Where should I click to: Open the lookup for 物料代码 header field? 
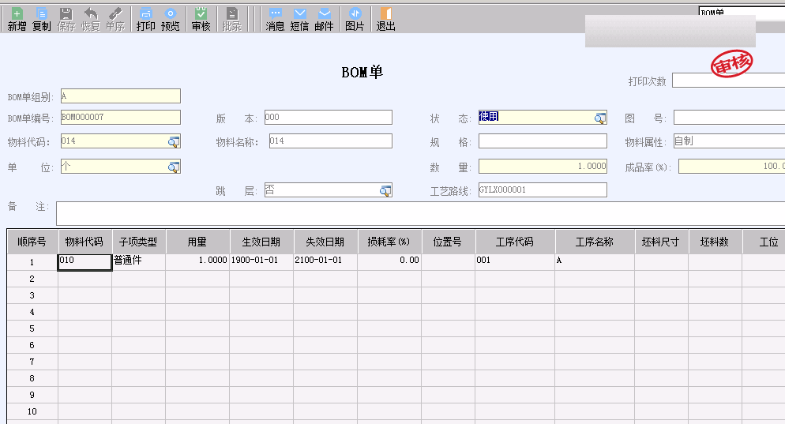tap(174, 142)
